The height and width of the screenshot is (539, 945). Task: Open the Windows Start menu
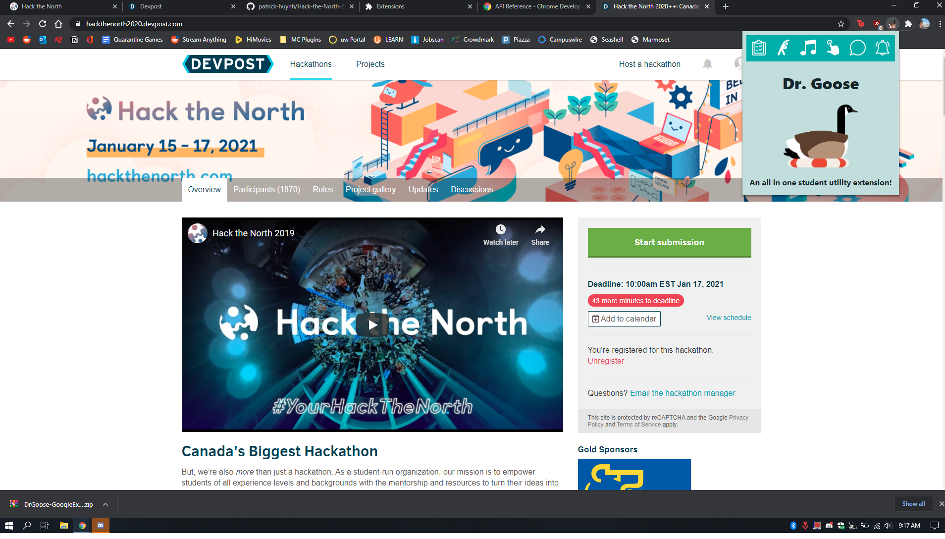coord(9,526)
